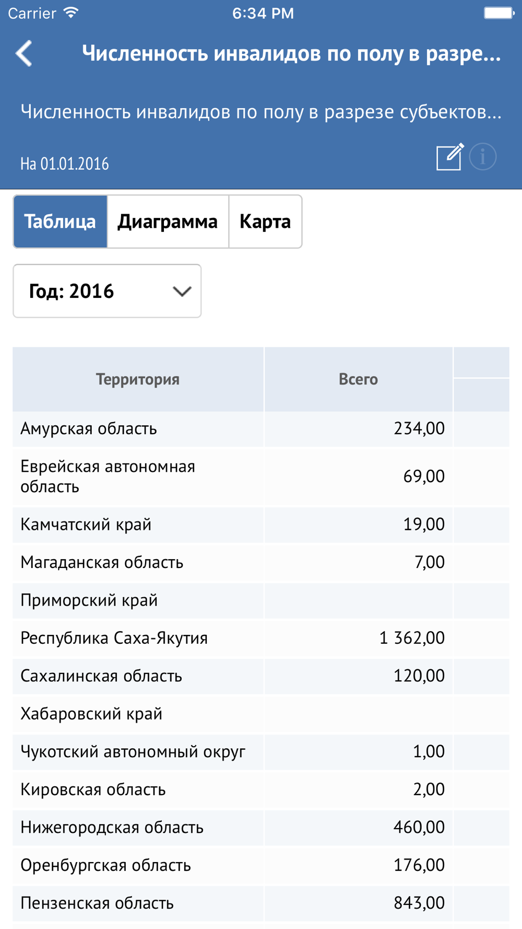
Task: Open the edit pencil icon
Action: pos(450,157)
